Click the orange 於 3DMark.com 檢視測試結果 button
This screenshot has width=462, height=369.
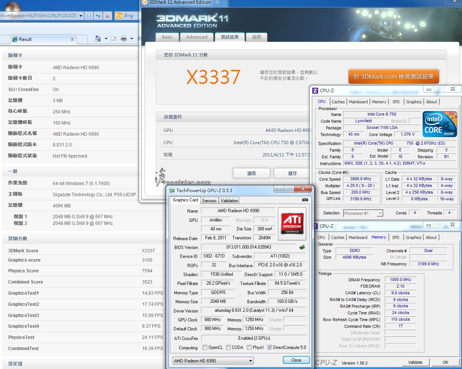pos(394,77)
